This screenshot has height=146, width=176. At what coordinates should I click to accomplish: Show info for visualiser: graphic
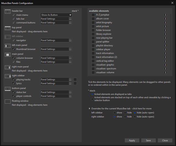[x=166, y=65]
